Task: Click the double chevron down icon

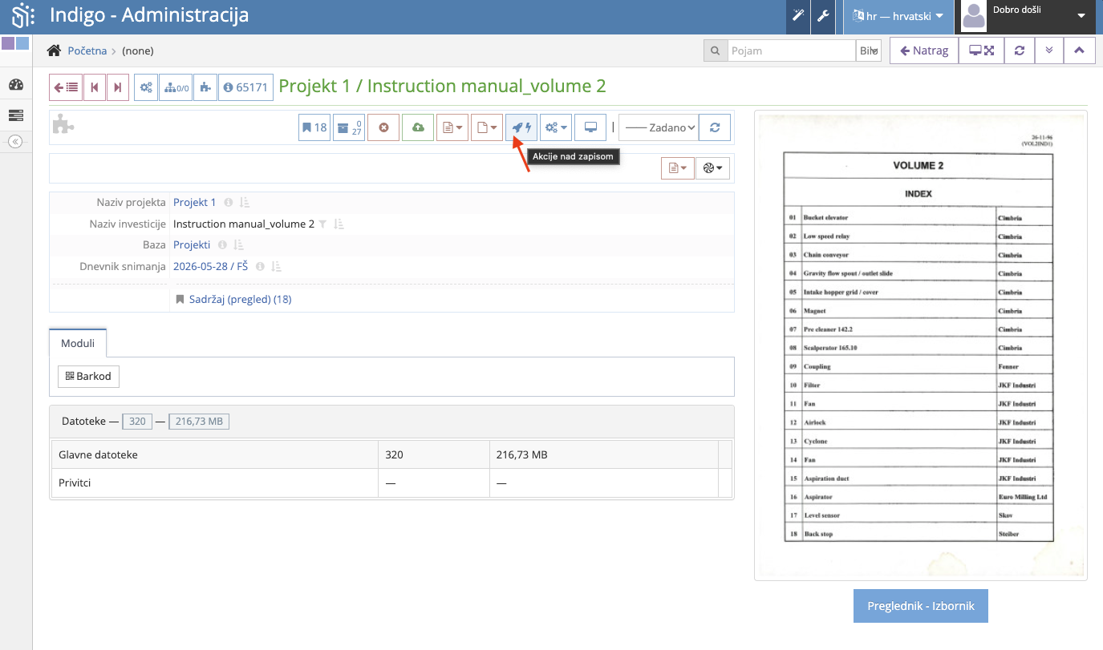Action: (x=1049, y=50)
